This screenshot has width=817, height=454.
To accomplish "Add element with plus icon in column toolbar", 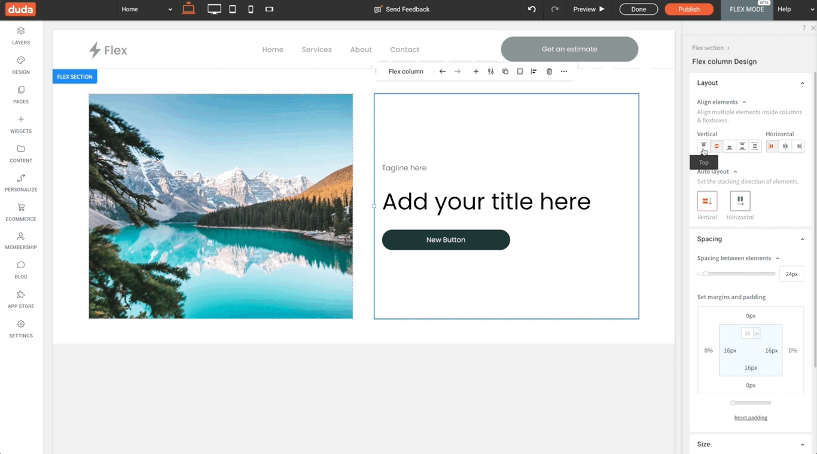I will (476, 71).
